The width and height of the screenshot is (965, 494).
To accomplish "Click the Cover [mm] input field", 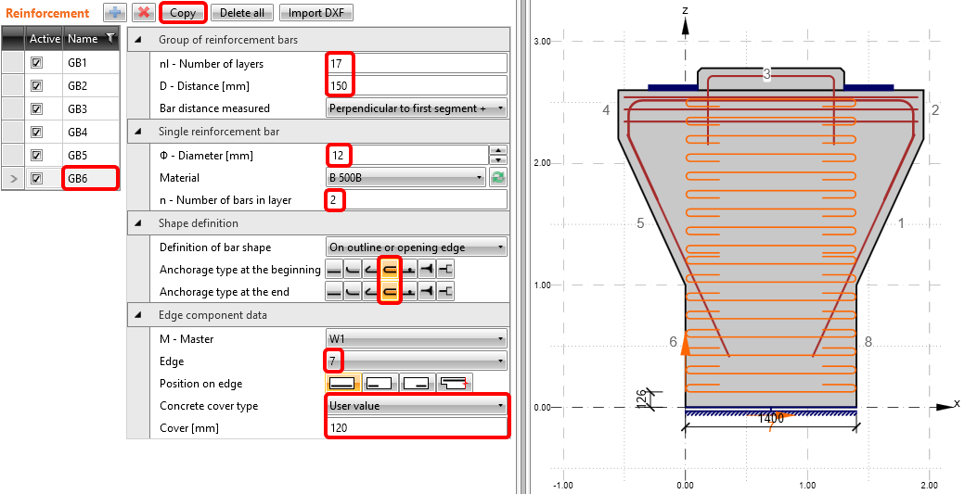I will point(417,427).
